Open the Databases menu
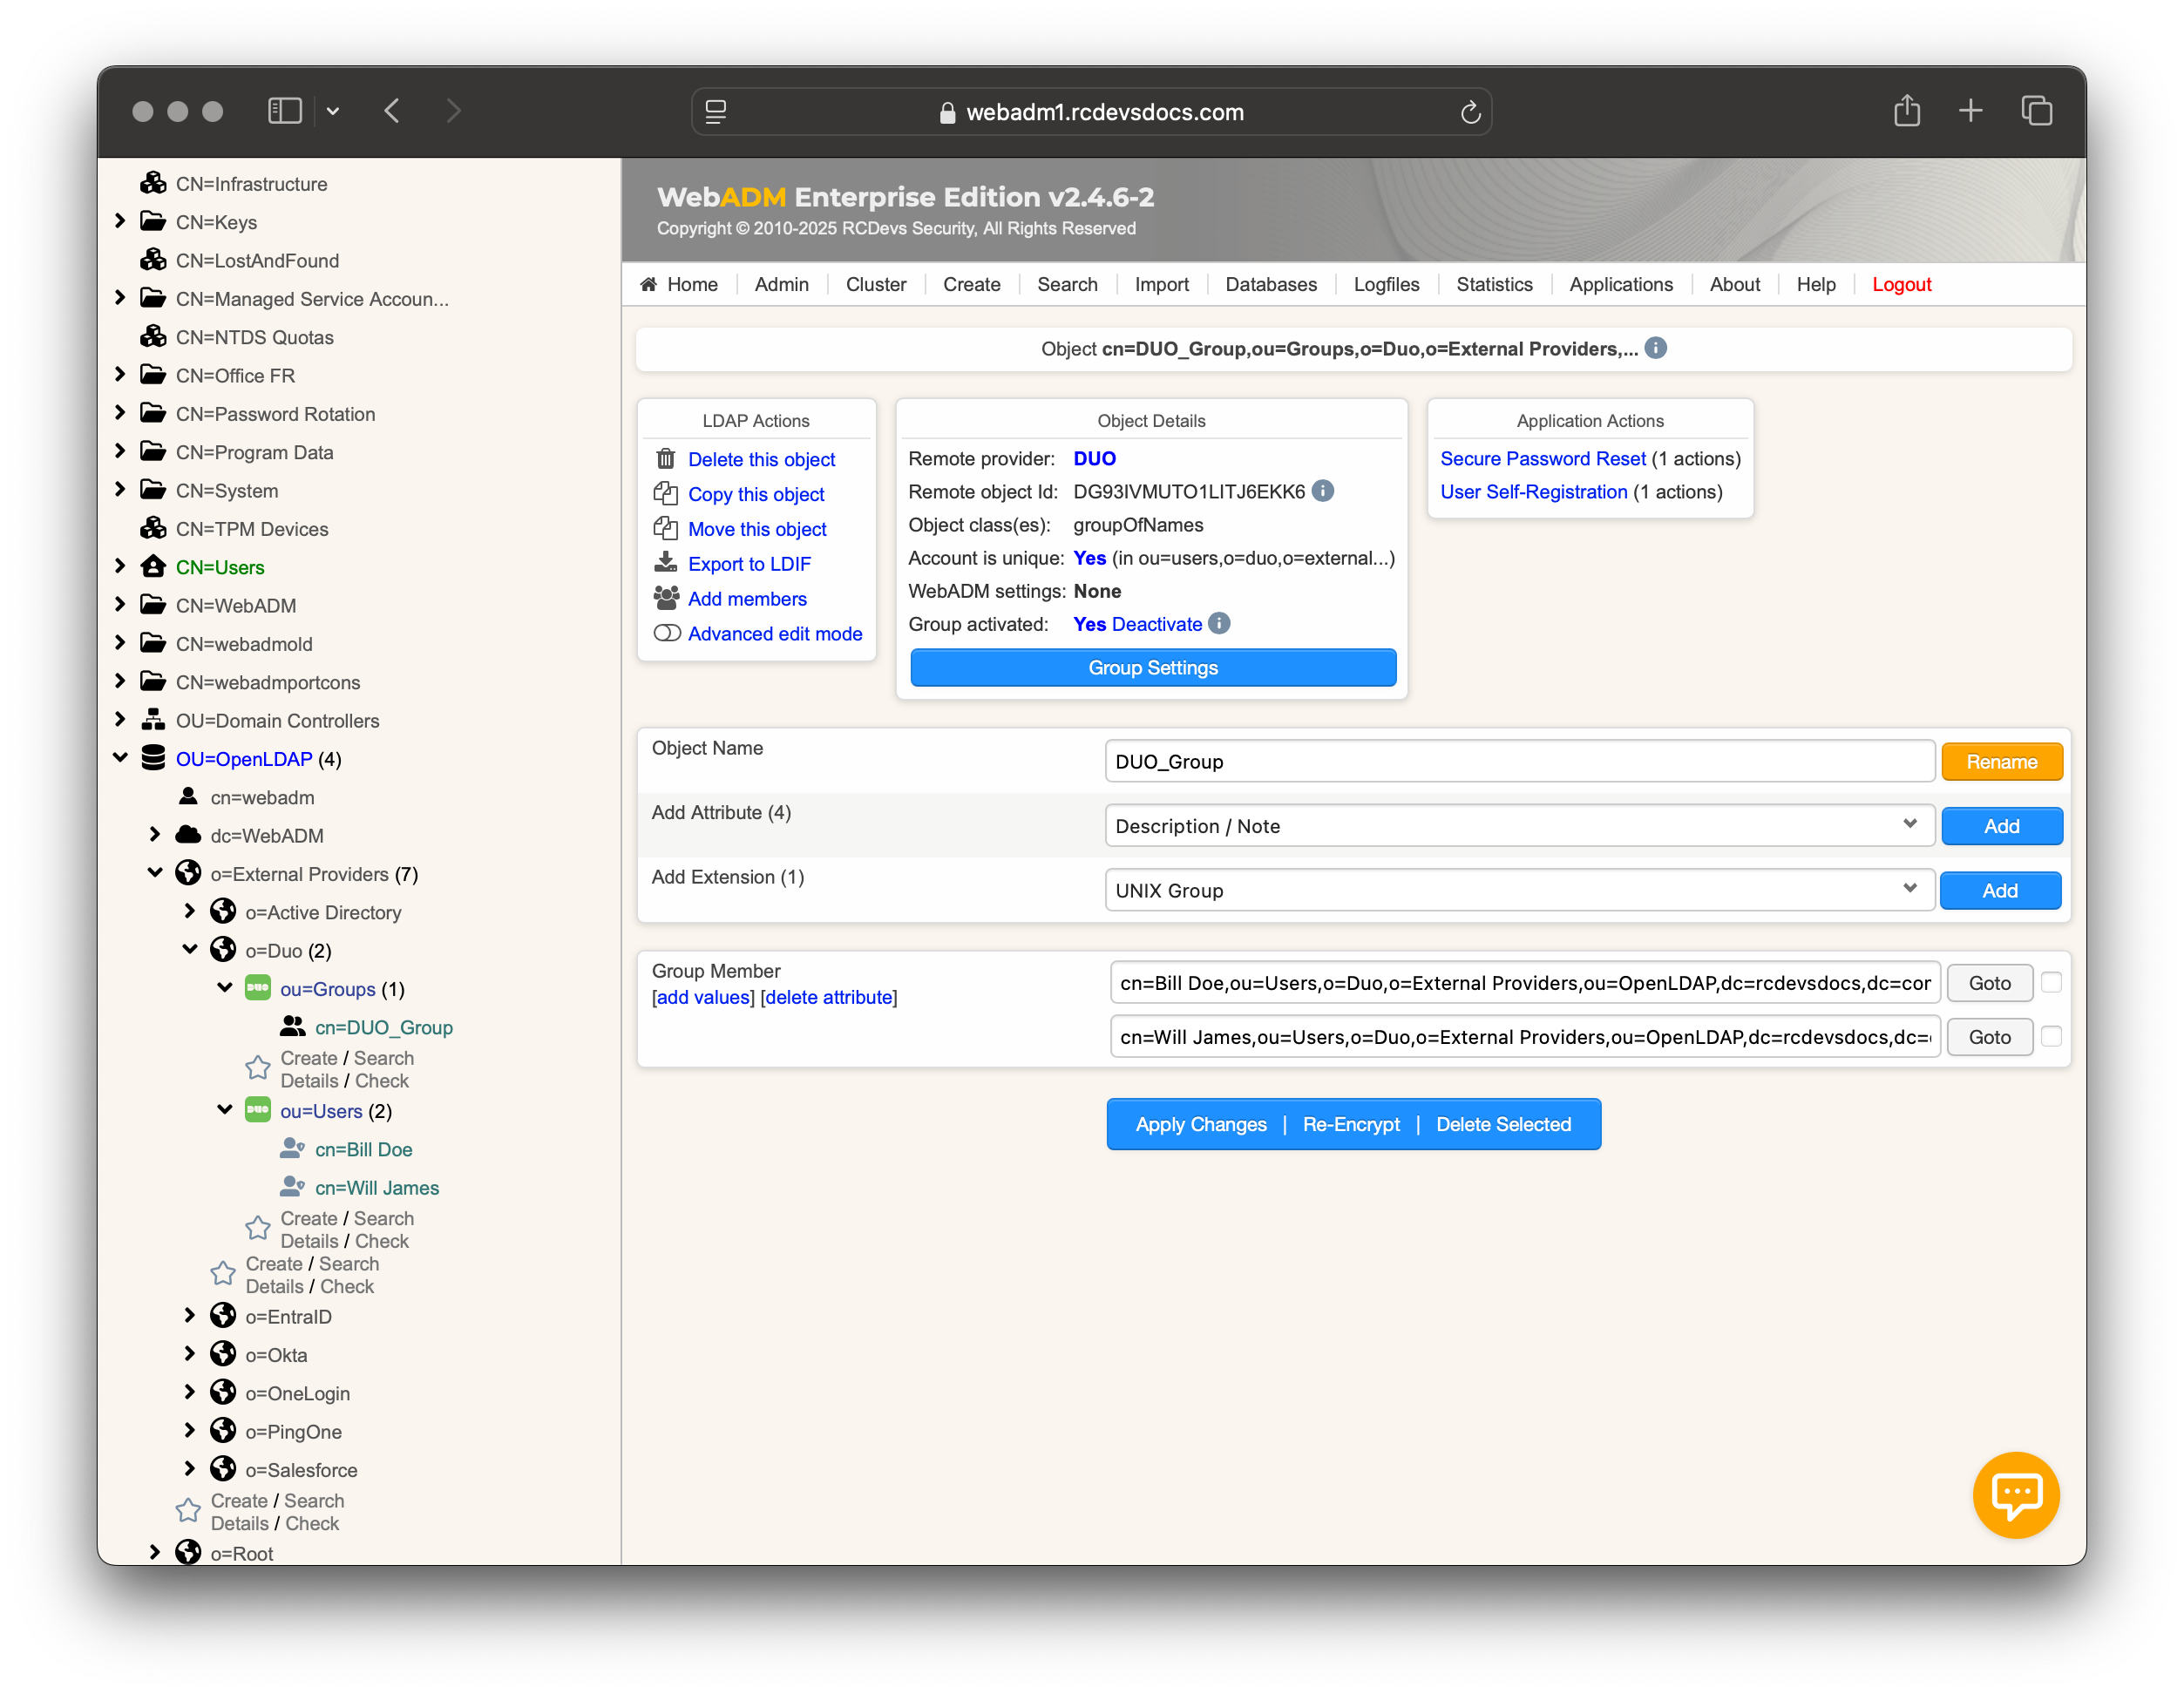Screen dimensions: 2184x1694 pyautogui.click(x=1271, y=284)
